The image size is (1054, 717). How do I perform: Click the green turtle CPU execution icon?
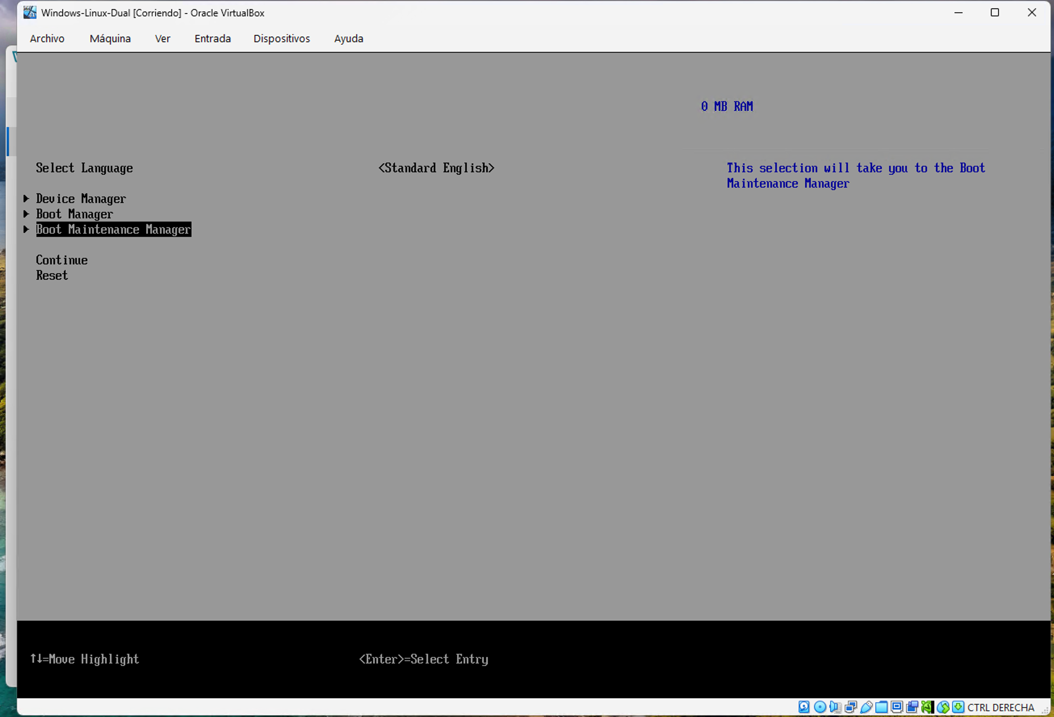928,707
